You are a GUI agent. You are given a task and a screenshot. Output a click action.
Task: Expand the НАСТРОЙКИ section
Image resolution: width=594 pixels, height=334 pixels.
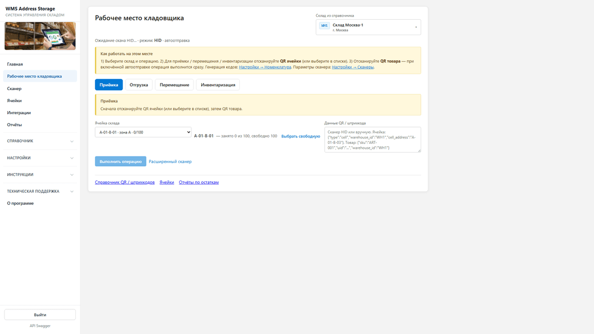click(40, 158)
